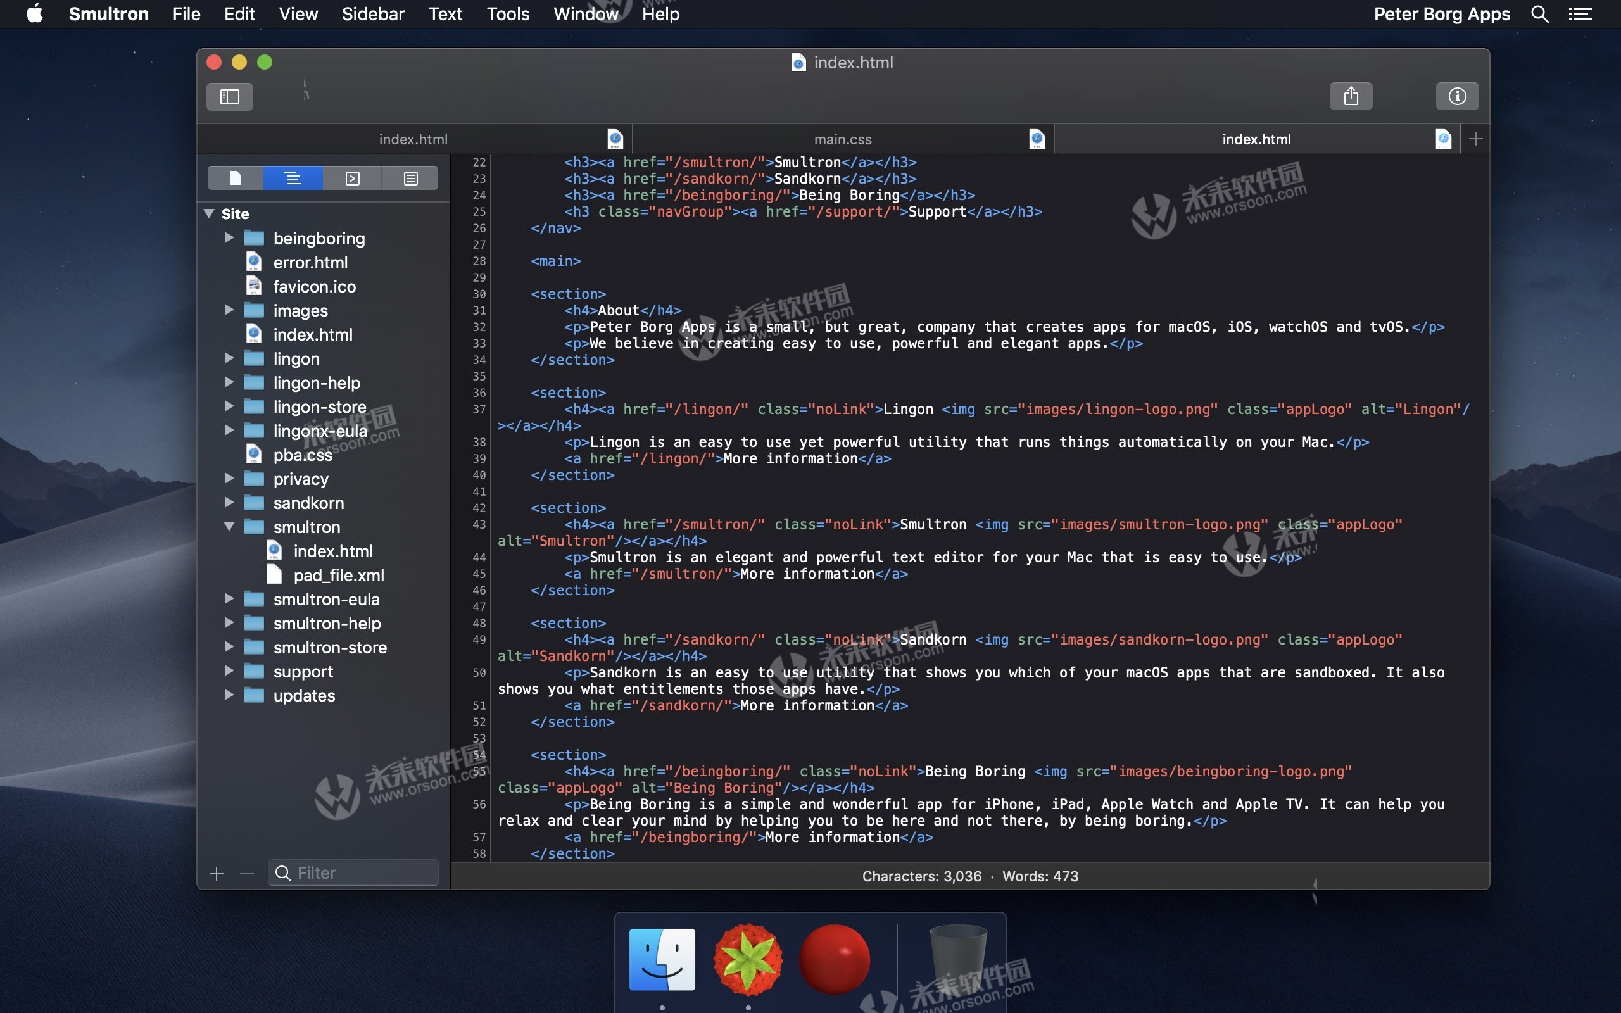Select the Documents view icon in the sidebar
The height and width of the screenshot is (1013, 1621).
click(235, 178)
